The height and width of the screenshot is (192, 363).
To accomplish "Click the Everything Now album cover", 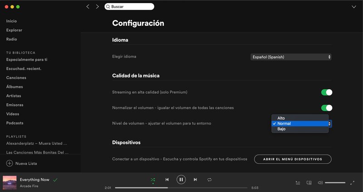I will [10, 182].
